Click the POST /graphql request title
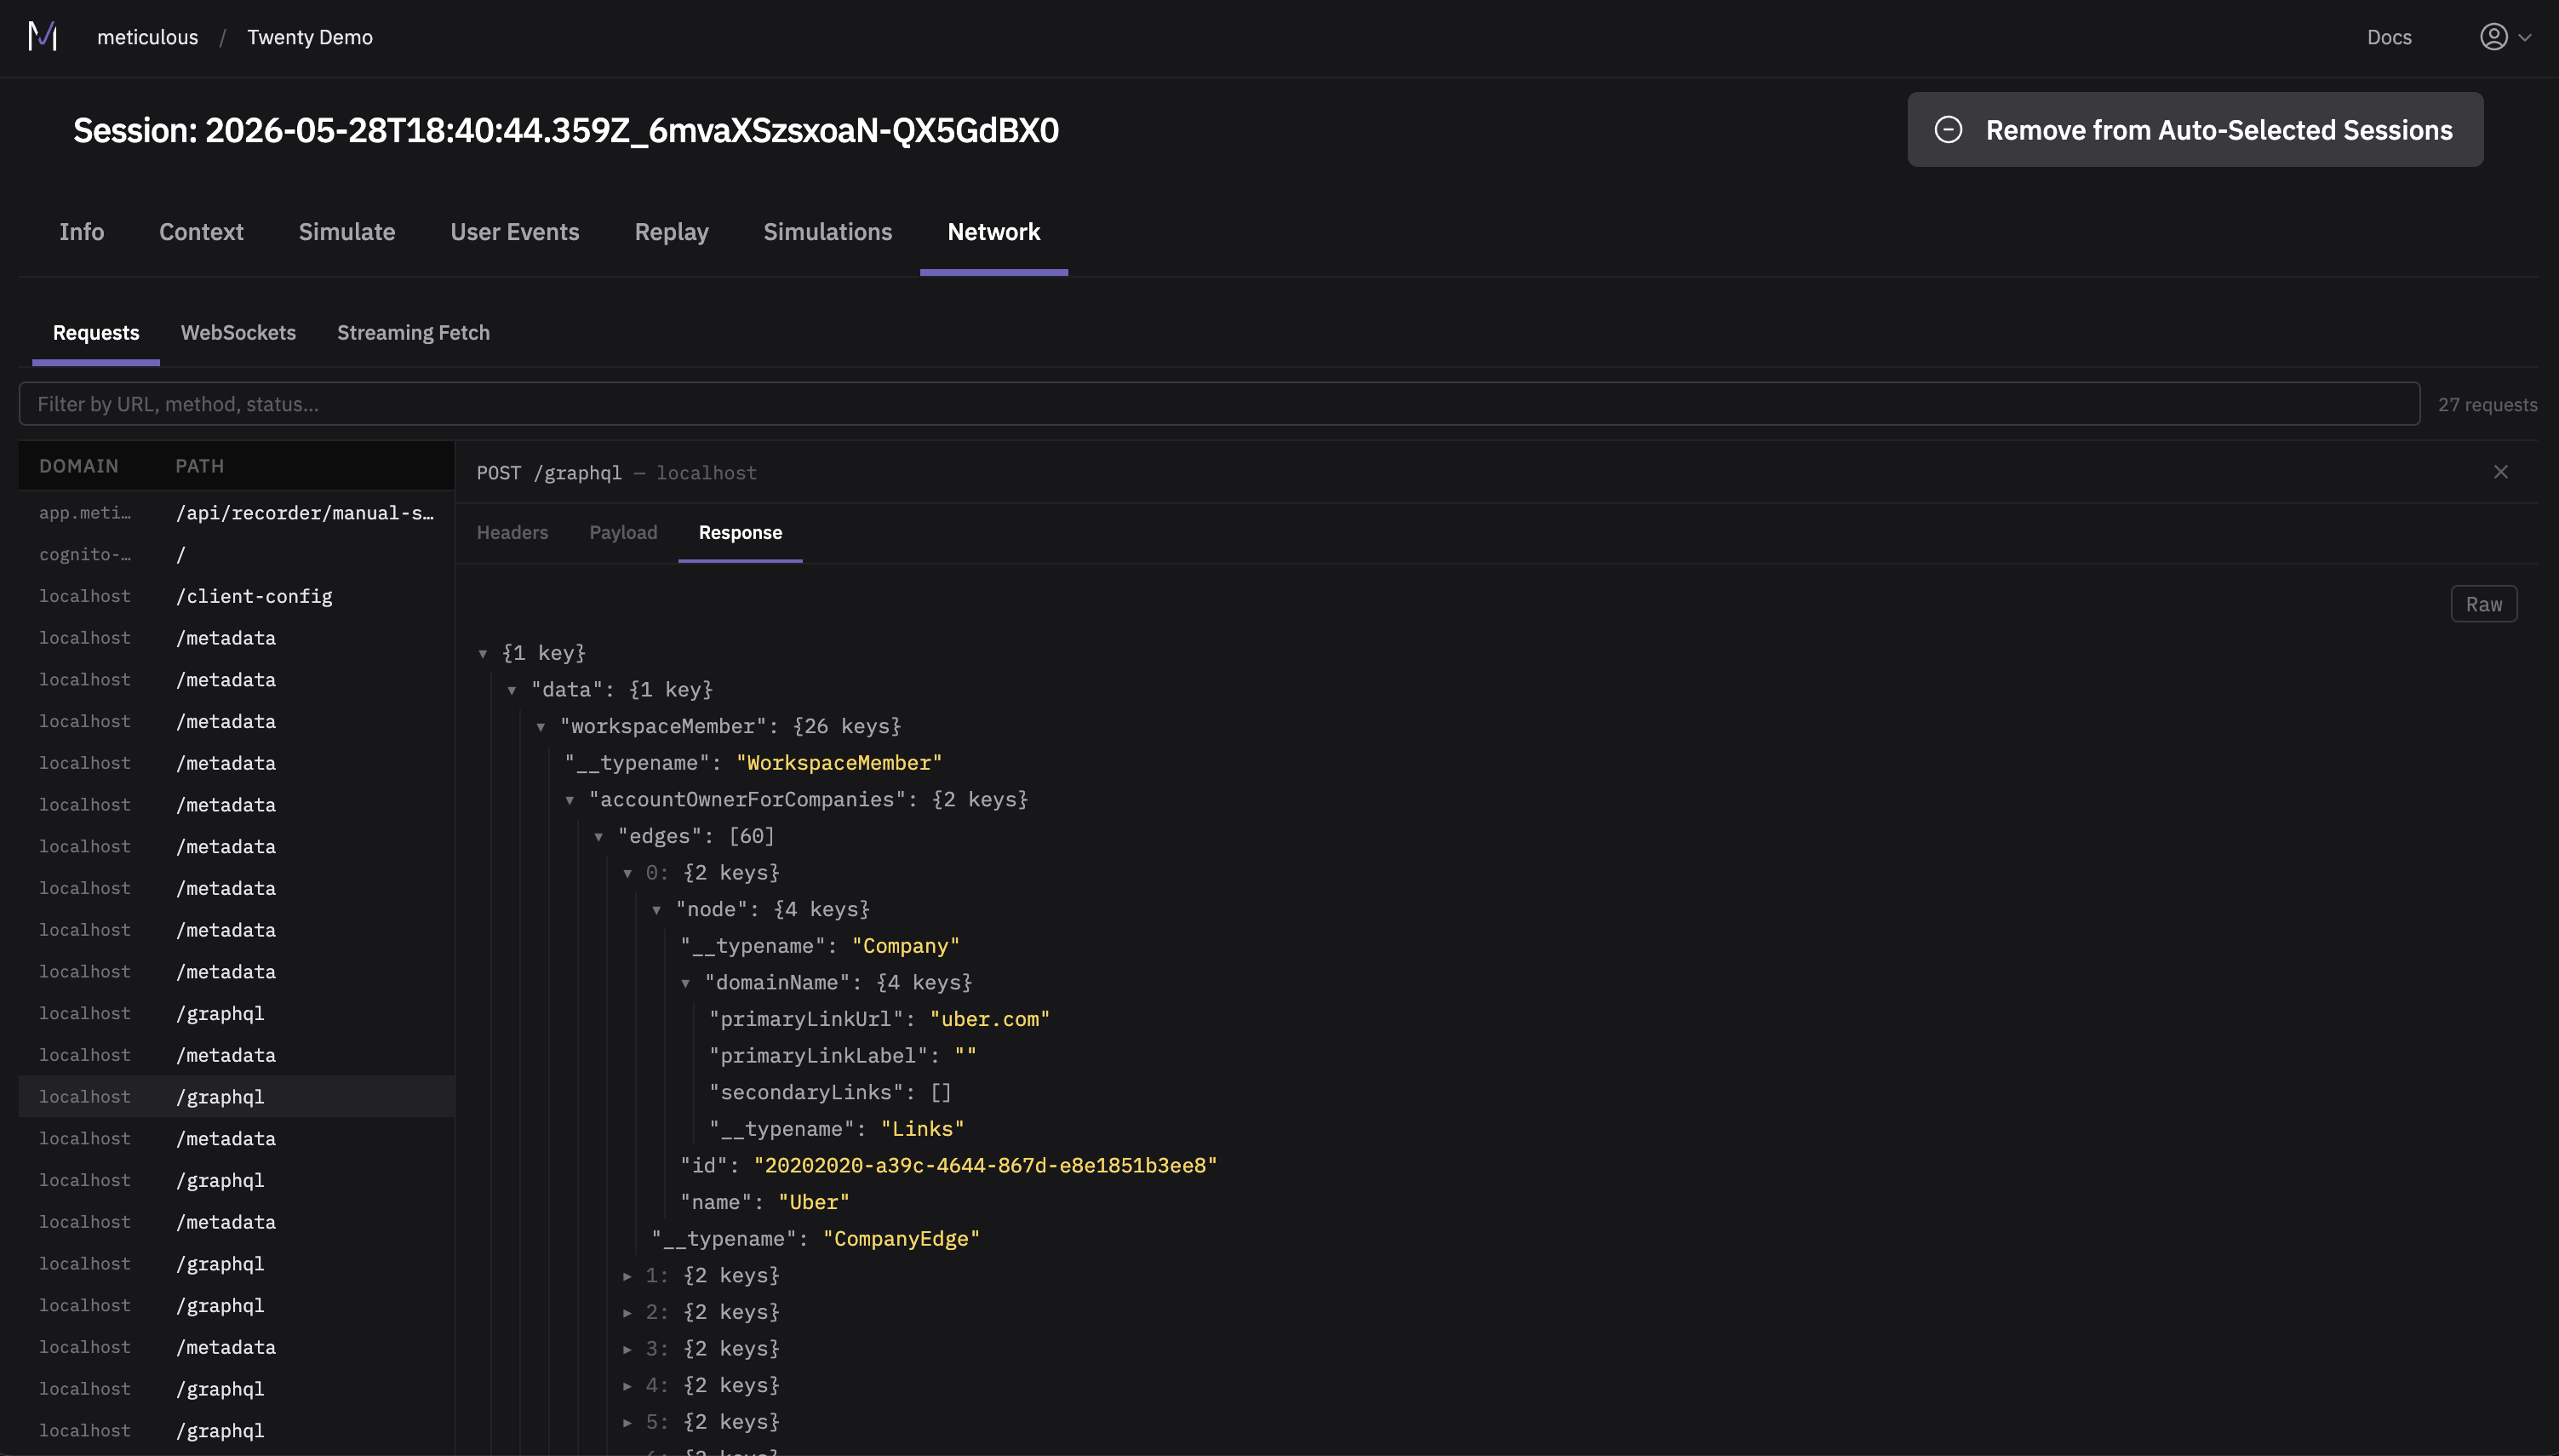 (549, 473)
